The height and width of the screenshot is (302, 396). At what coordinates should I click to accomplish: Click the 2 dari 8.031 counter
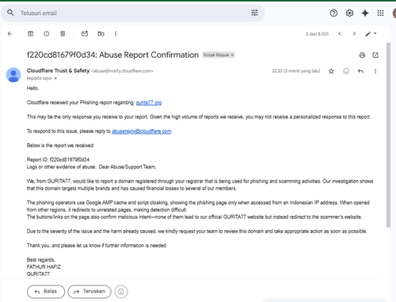(x=317, y=34)
